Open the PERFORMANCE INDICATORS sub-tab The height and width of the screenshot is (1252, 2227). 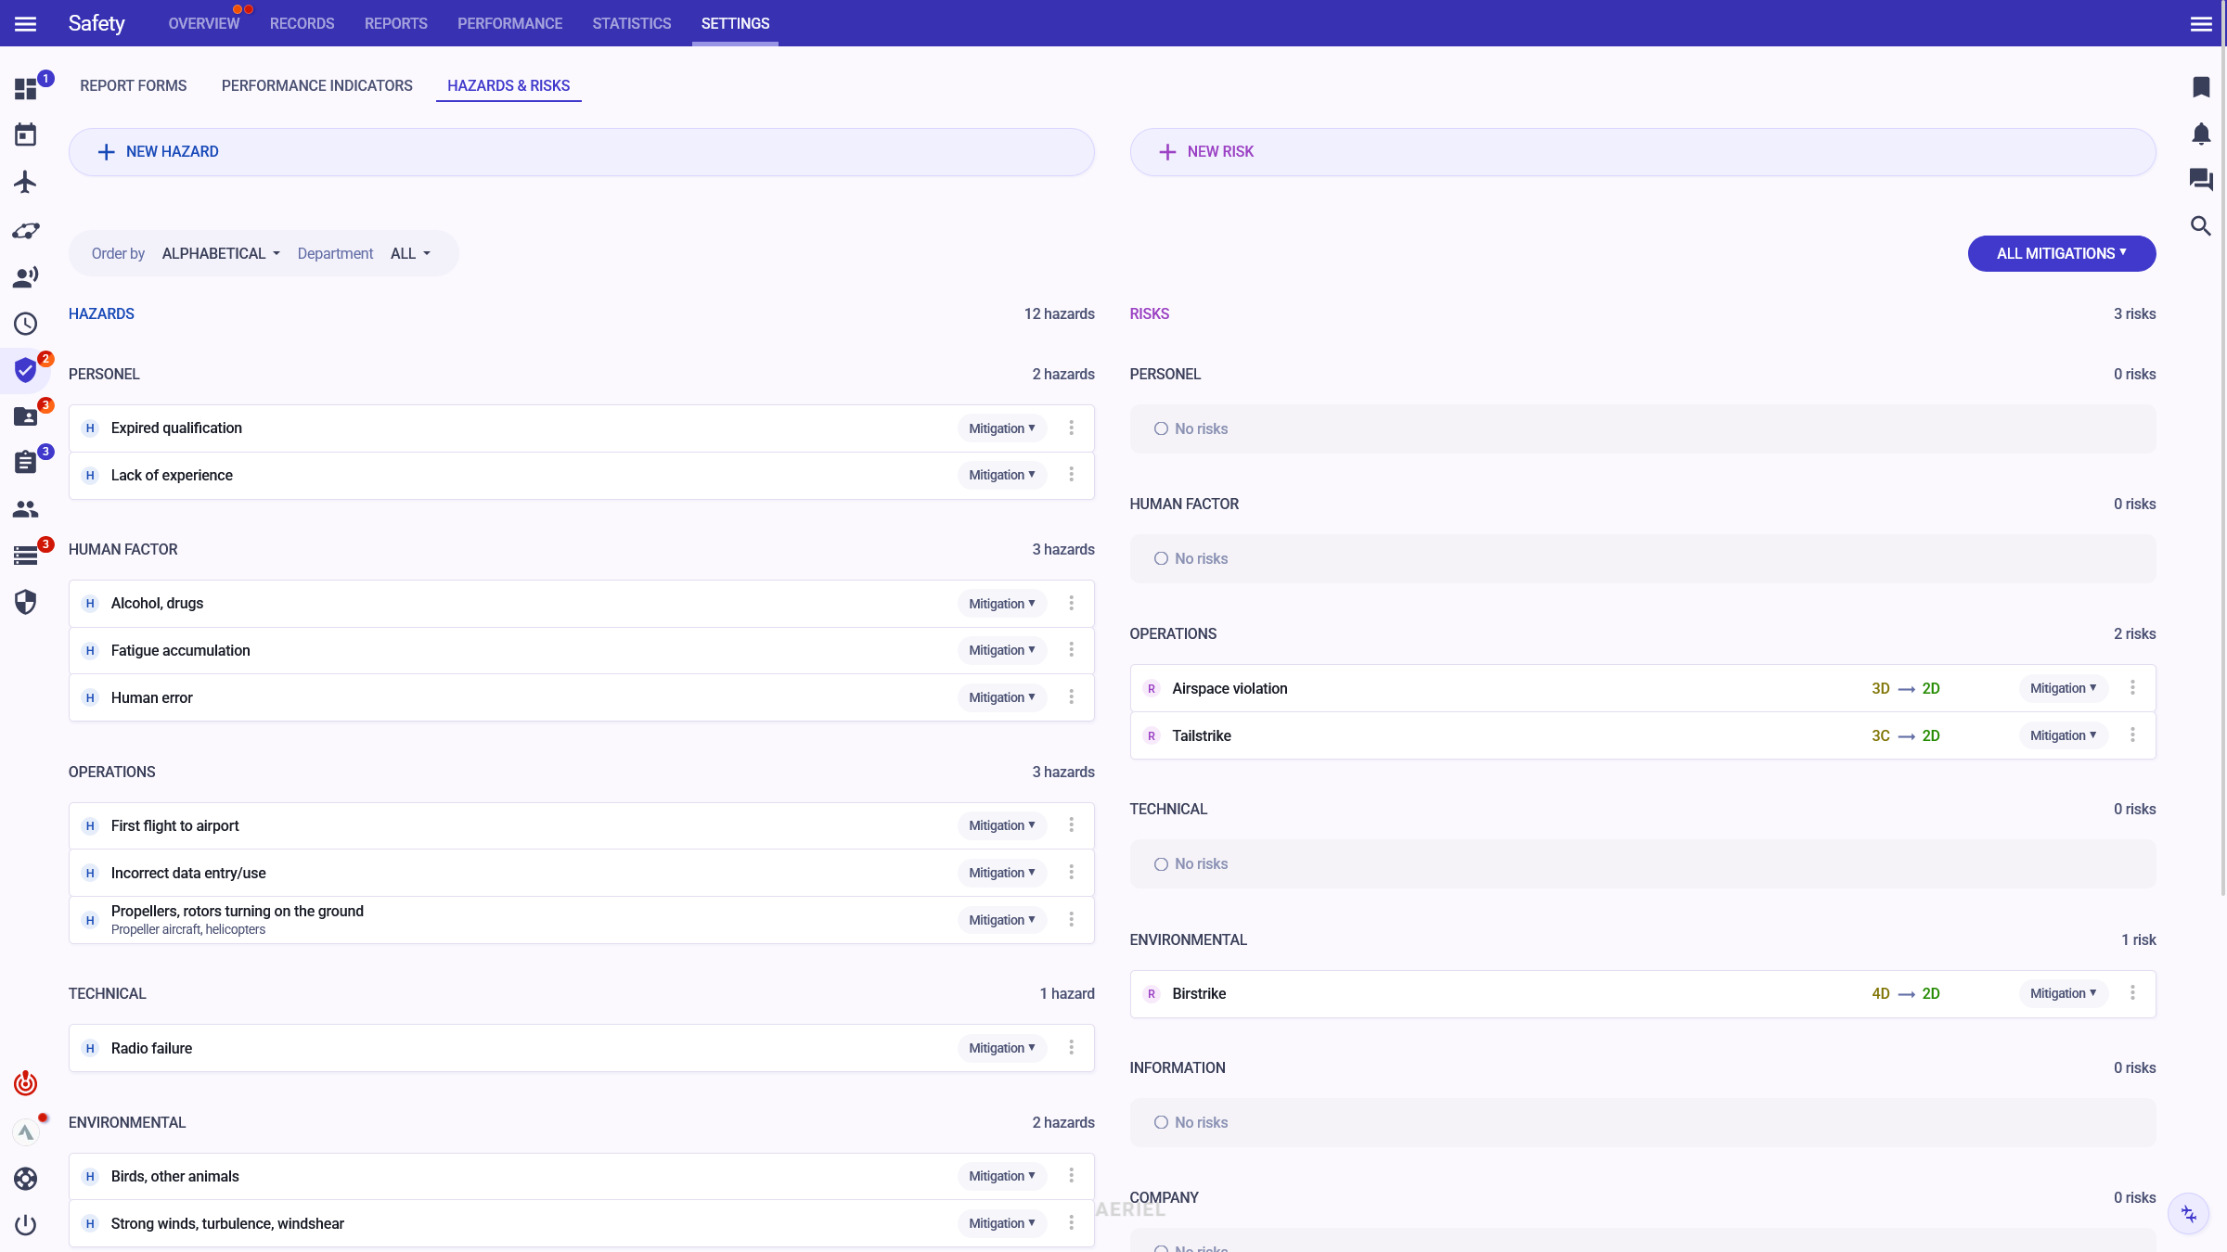[x=316, y=85]
